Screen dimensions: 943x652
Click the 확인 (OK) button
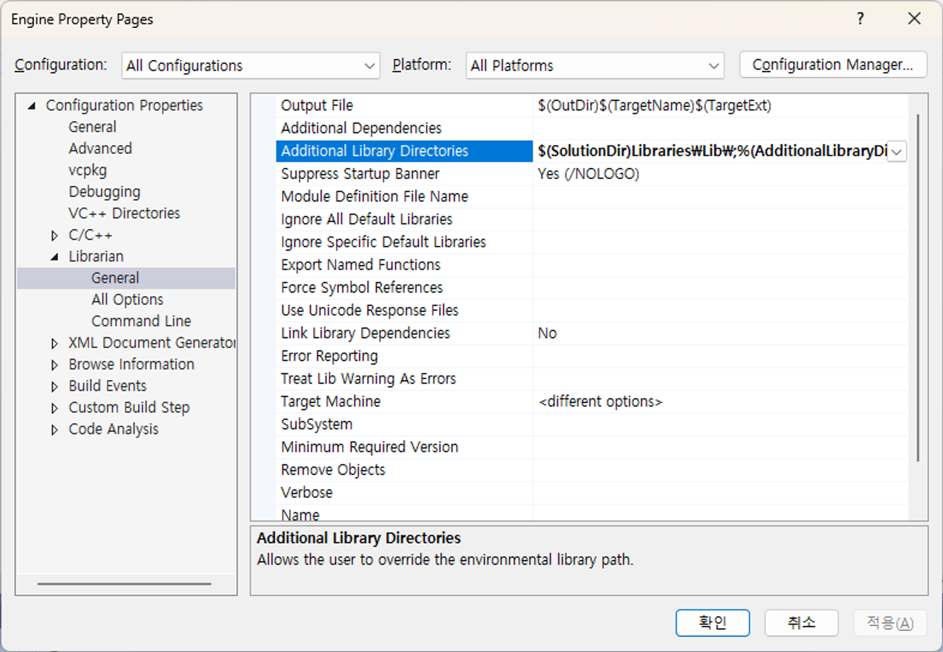712,623
